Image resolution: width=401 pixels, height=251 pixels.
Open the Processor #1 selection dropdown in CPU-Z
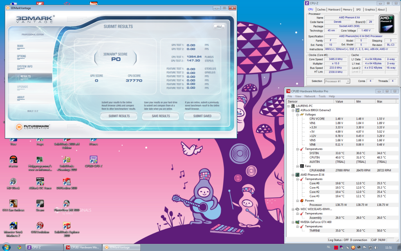[337, 81]
